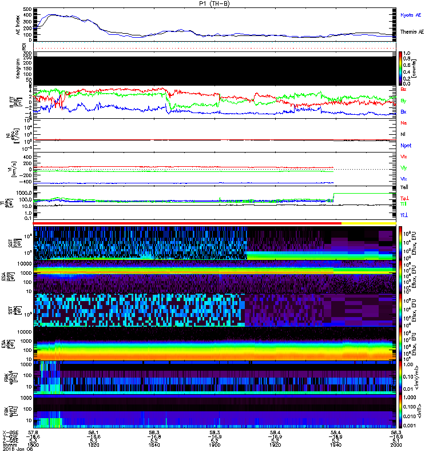The width and height of the screenshot is (429, 457).
Task: Click the black Te parallel legend label
Action: tap(404, 187)
